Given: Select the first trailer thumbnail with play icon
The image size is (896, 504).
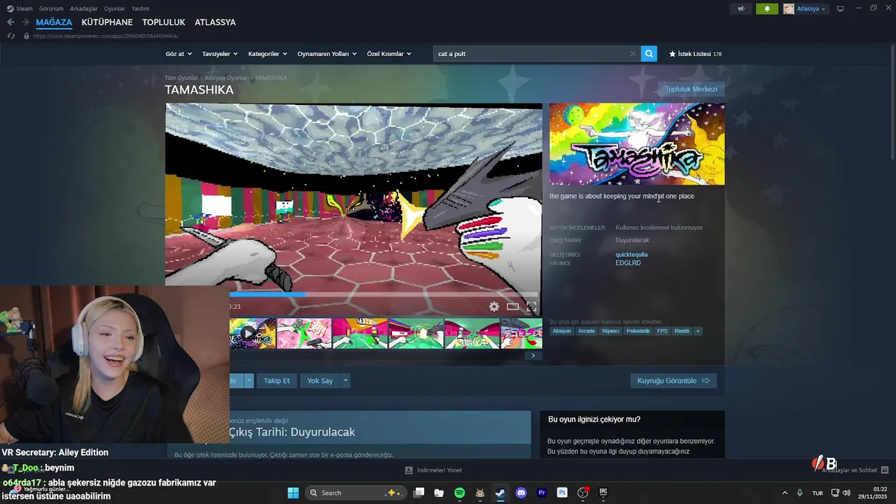Looking at the screenshot, I should tap(253, 333).
